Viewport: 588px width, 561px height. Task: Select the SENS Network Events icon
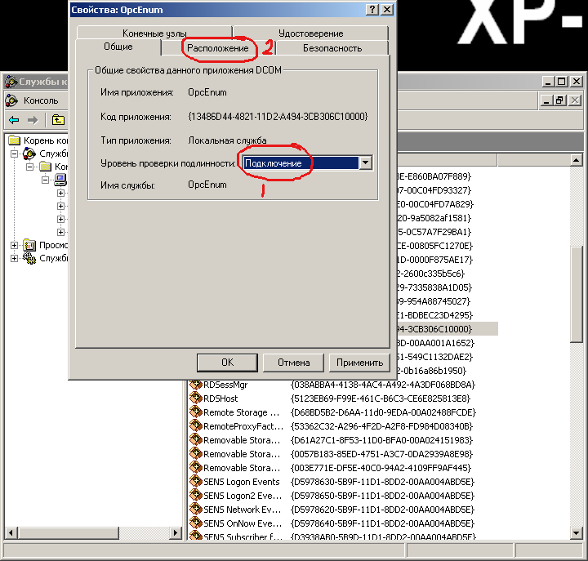coord(196,510)
